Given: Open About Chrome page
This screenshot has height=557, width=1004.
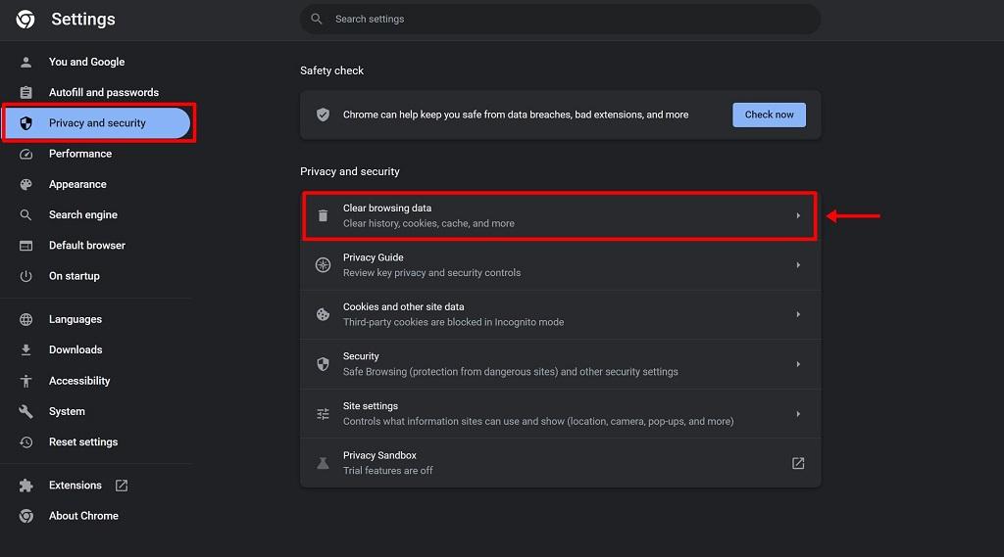Looking at the screenshot, I should tap(96, 516).
